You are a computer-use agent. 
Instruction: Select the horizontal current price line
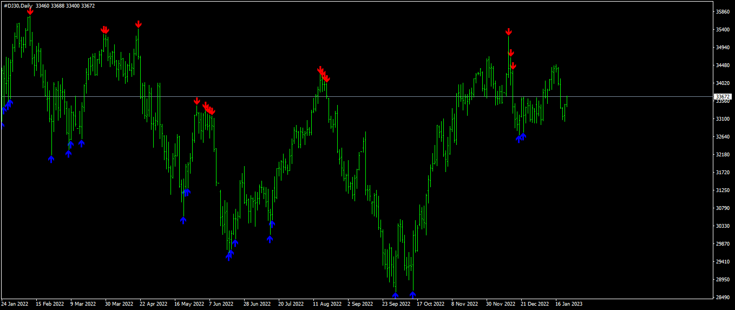[x=357, y=97]
